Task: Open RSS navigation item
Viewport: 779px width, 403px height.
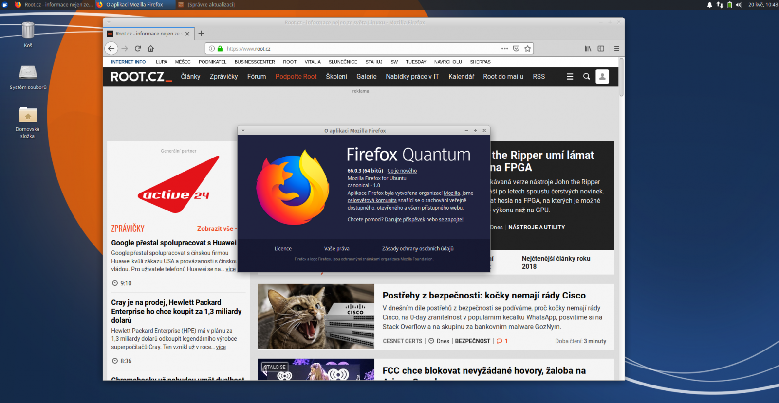Action: click(538, 77)
